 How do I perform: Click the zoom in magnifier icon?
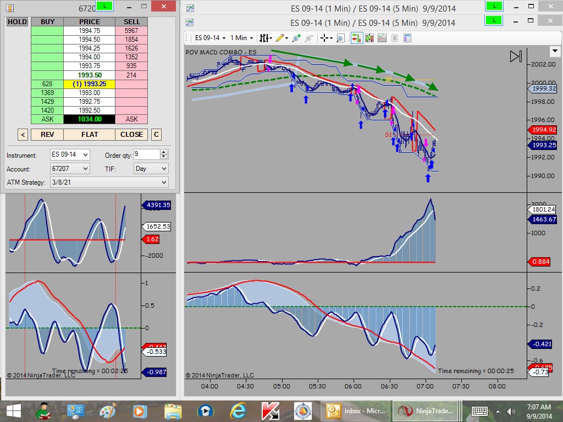pos(296,38)
